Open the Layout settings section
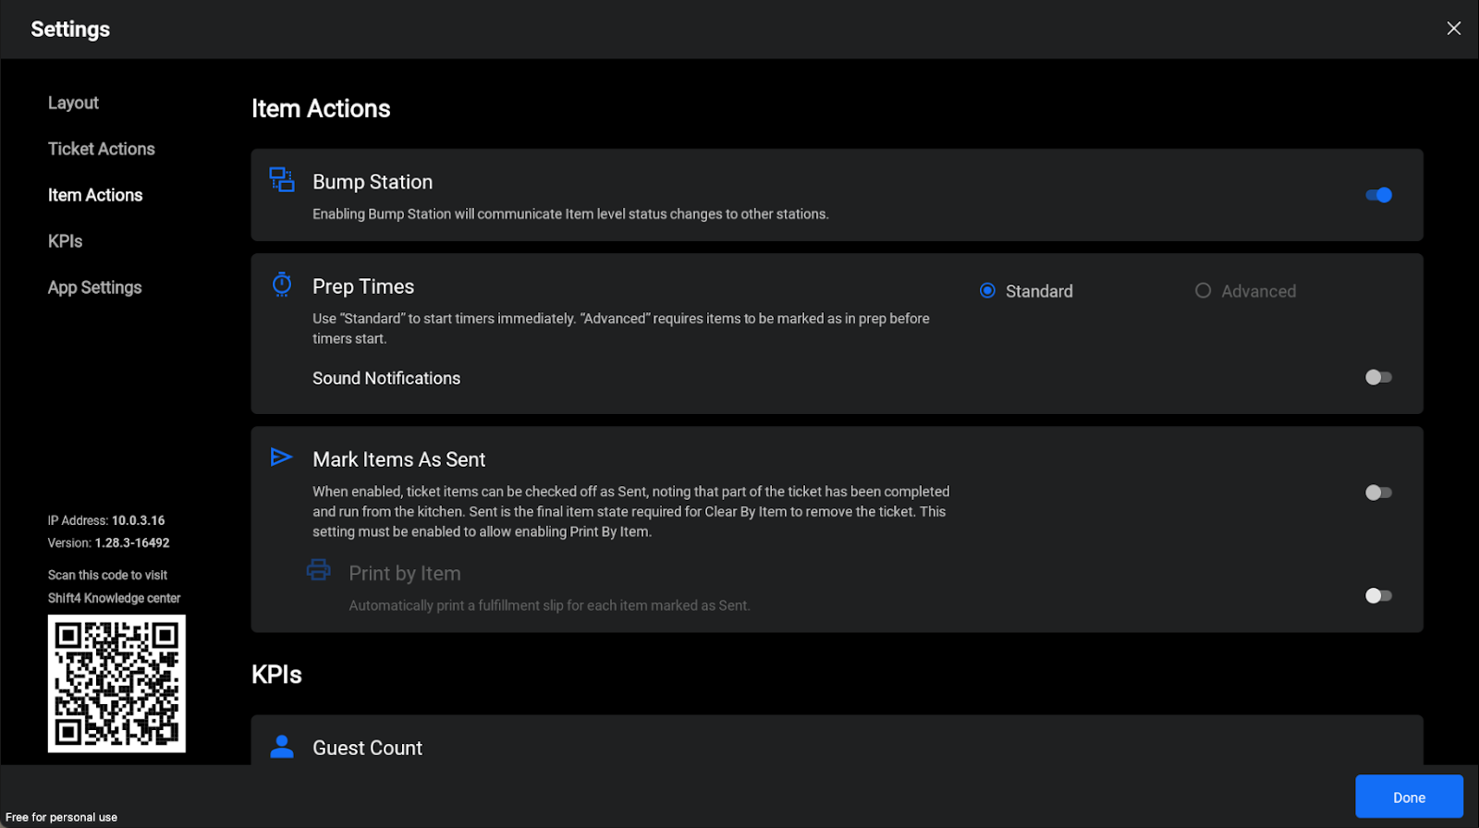Viewport: 1479px width, 828px height. click(73, 103)
